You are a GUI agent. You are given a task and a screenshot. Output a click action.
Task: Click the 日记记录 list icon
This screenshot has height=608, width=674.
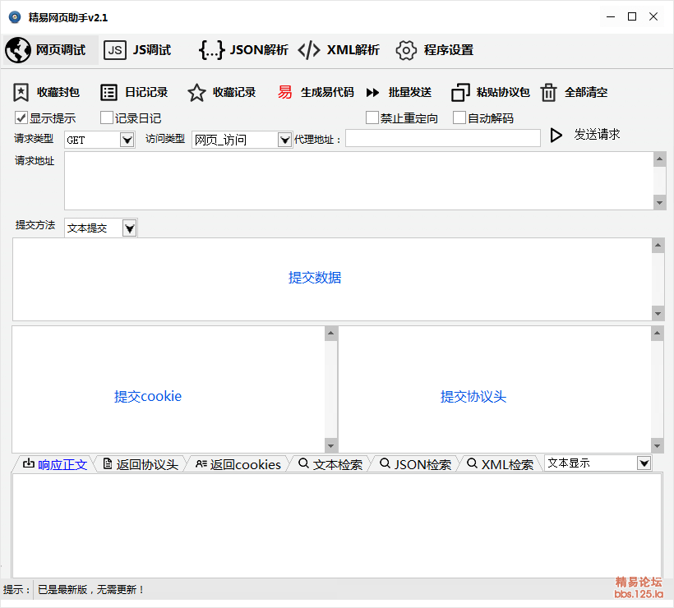pos(108,92)
